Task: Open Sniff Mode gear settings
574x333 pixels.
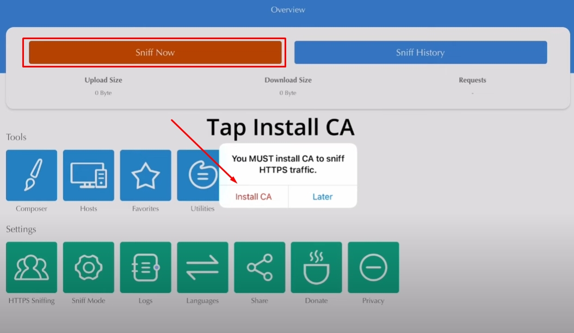Action: pyautogui.click(x=88, y=267)
